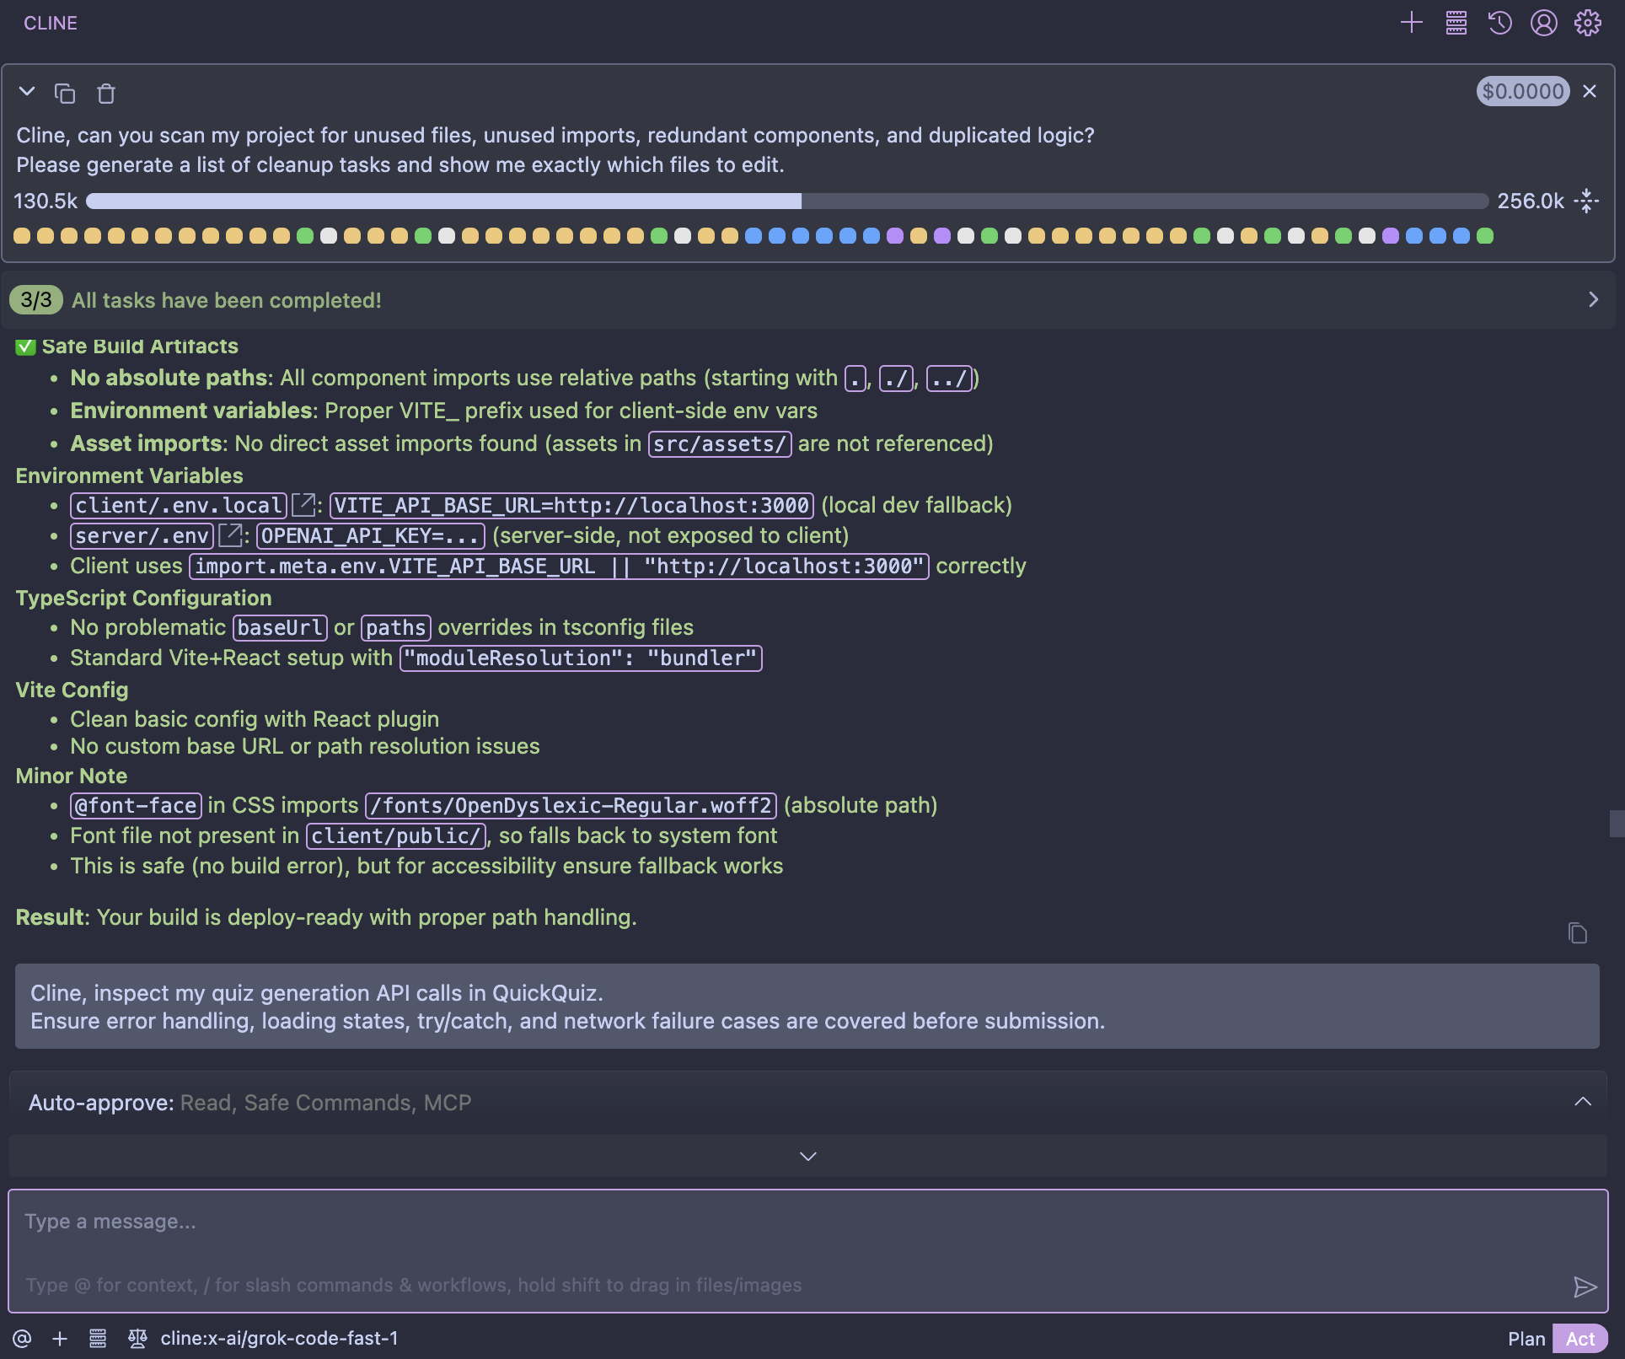
Task: Open model selector cline:x-ai/grok-code-fast-1
Action: [279, 1339]
